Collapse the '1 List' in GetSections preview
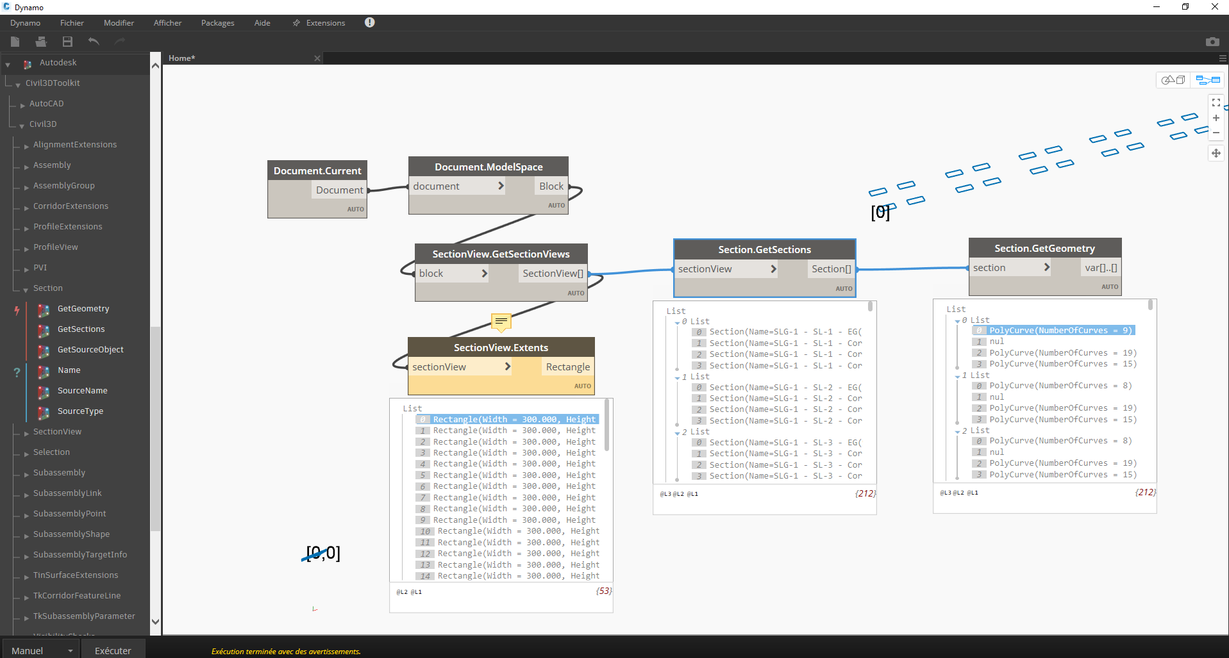The height and width of the screenshot is (658, 1229). 678,377
